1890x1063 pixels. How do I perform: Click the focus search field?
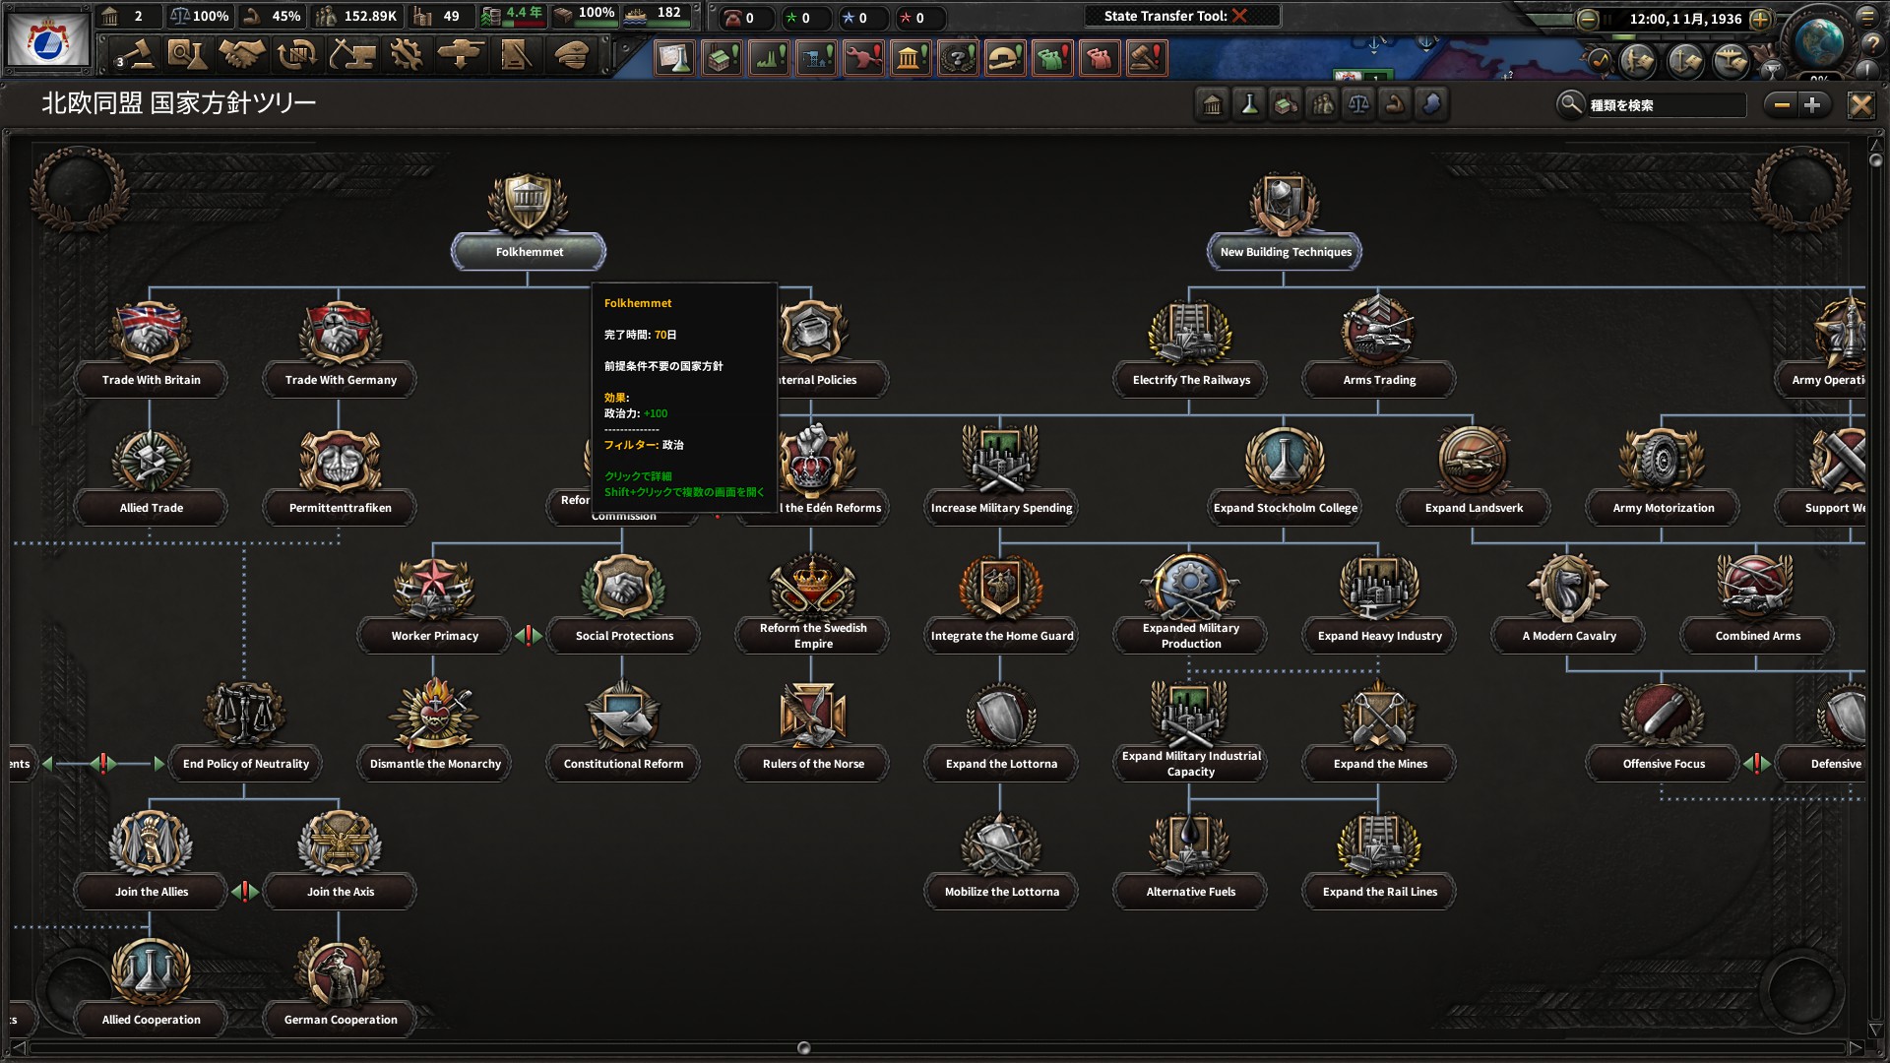coord(1667,105)
